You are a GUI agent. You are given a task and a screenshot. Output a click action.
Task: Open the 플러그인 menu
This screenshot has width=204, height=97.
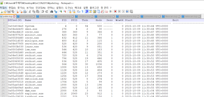(94, 8)
